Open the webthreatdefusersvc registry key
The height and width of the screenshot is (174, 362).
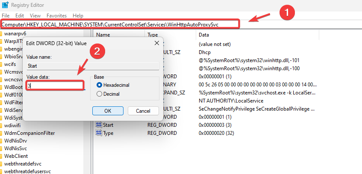[x=27, y=171]
